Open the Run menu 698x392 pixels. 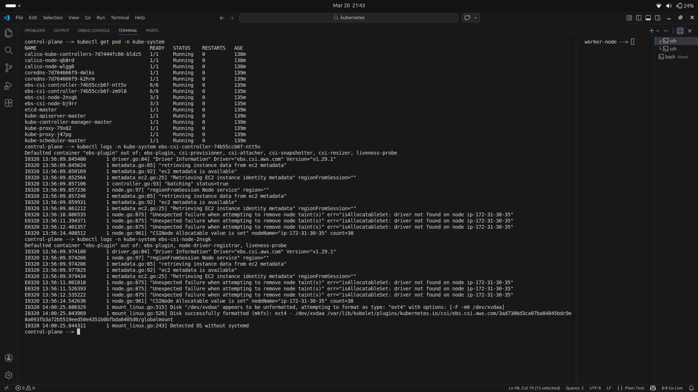101,17
